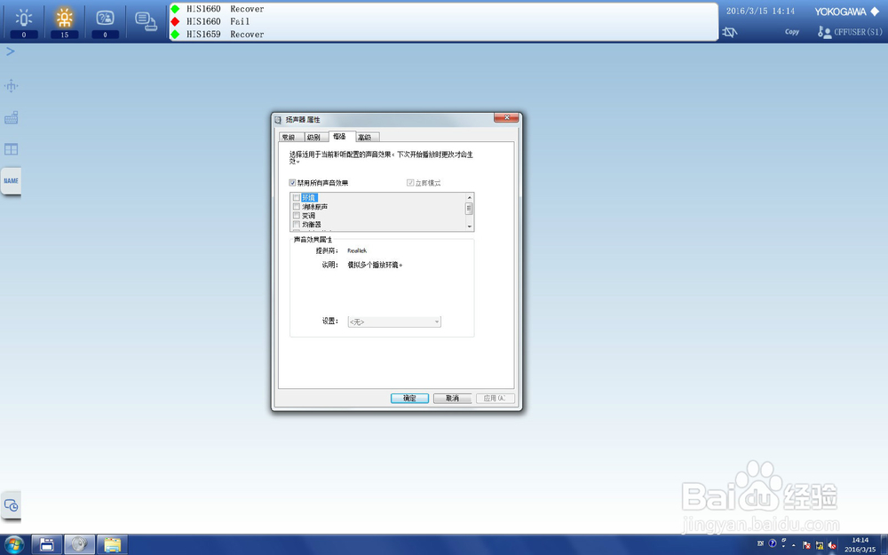This screenshot has width=888, height=555.
Task: Click the 确定 button
Action: click(409, 398)
